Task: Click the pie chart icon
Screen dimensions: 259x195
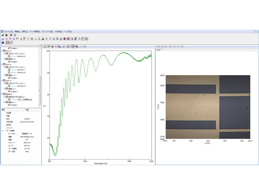Action: 65,39
